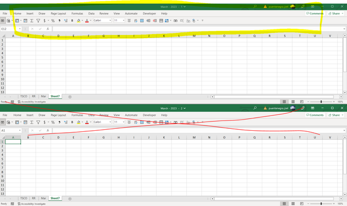Switch to Page Layout view in bottom window

click(x=293, y=203)
